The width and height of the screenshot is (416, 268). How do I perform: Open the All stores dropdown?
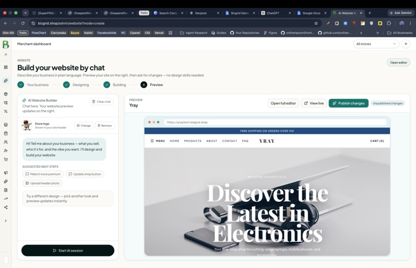(x=376, y=44)
